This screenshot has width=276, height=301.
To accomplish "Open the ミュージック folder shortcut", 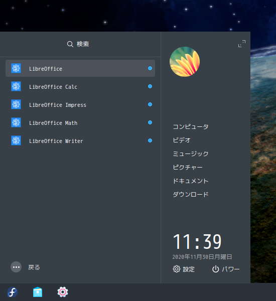I will [x=191, y=154].
